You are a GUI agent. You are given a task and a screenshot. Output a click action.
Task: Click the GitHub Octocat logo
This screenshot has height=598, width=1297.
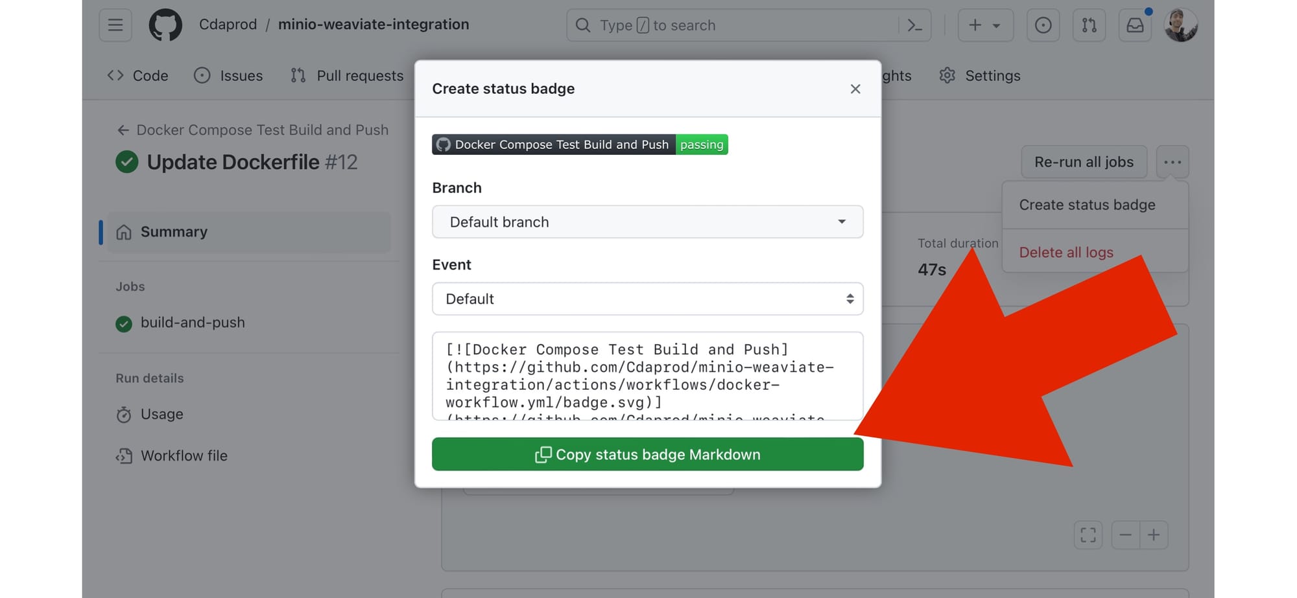pos(165,25)
